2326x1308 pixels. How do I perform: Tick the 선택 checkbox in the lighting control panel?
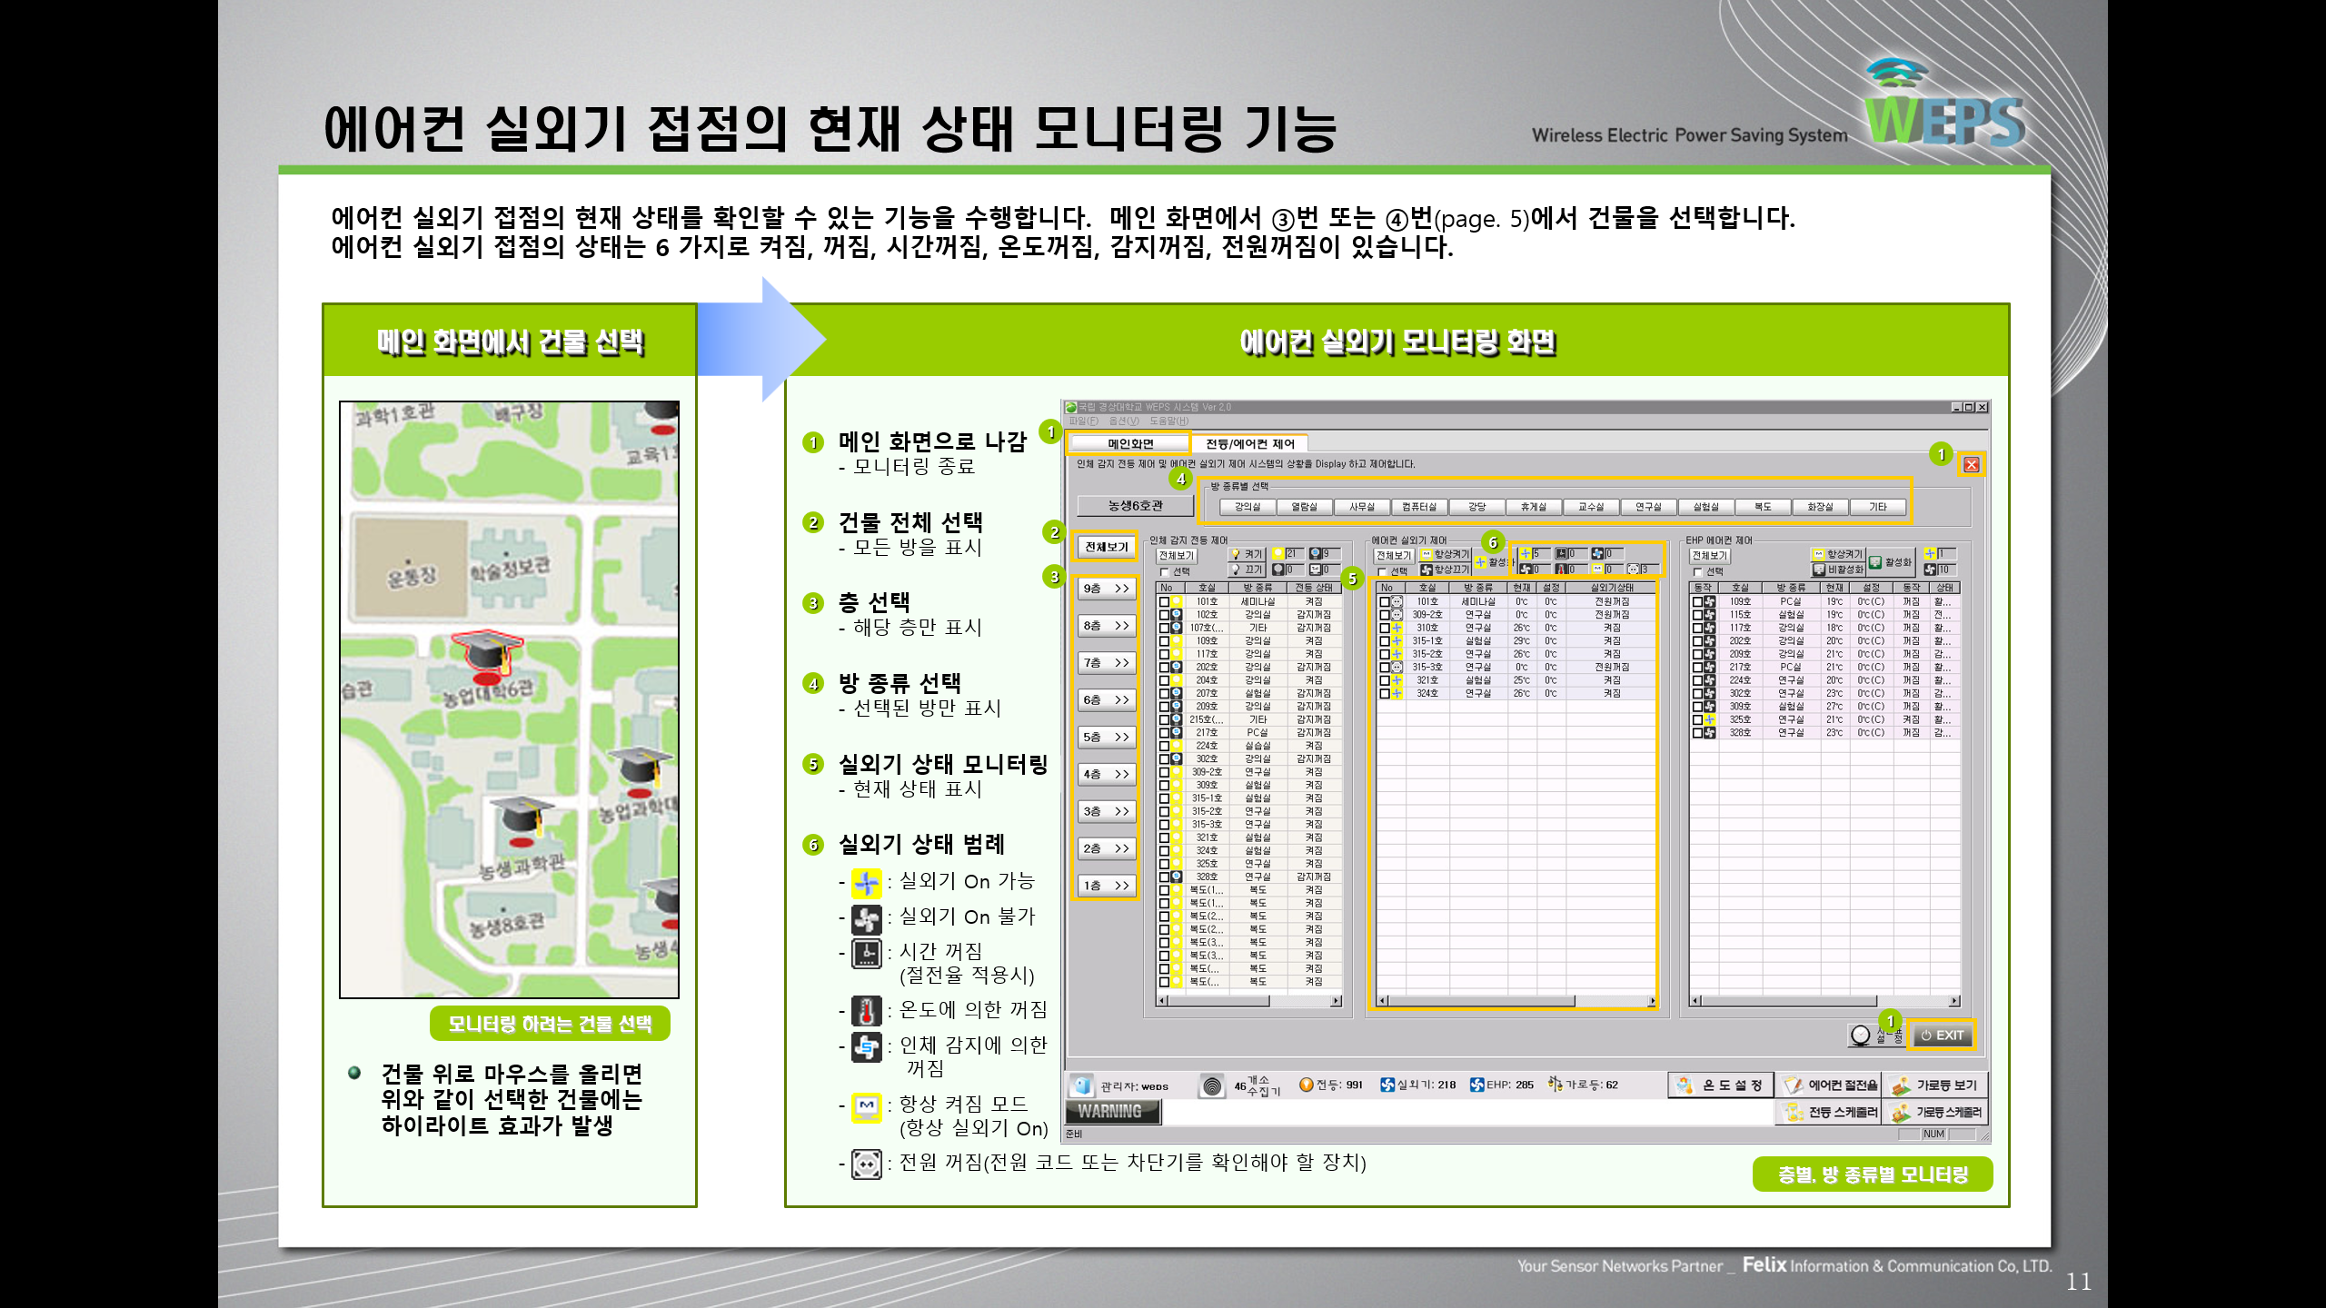[x=1164, y=571]
